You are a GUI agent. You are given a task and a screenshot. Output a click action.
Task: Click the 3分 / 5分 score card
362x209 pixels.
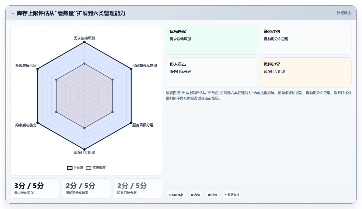pyautogui.click(x=35, y=188)
